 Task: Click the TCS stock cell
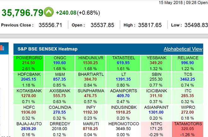point(188,79)
